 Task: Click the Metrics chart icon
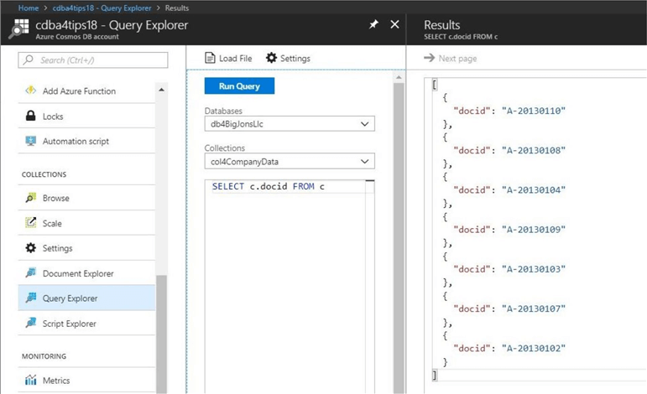coord(30,380)
